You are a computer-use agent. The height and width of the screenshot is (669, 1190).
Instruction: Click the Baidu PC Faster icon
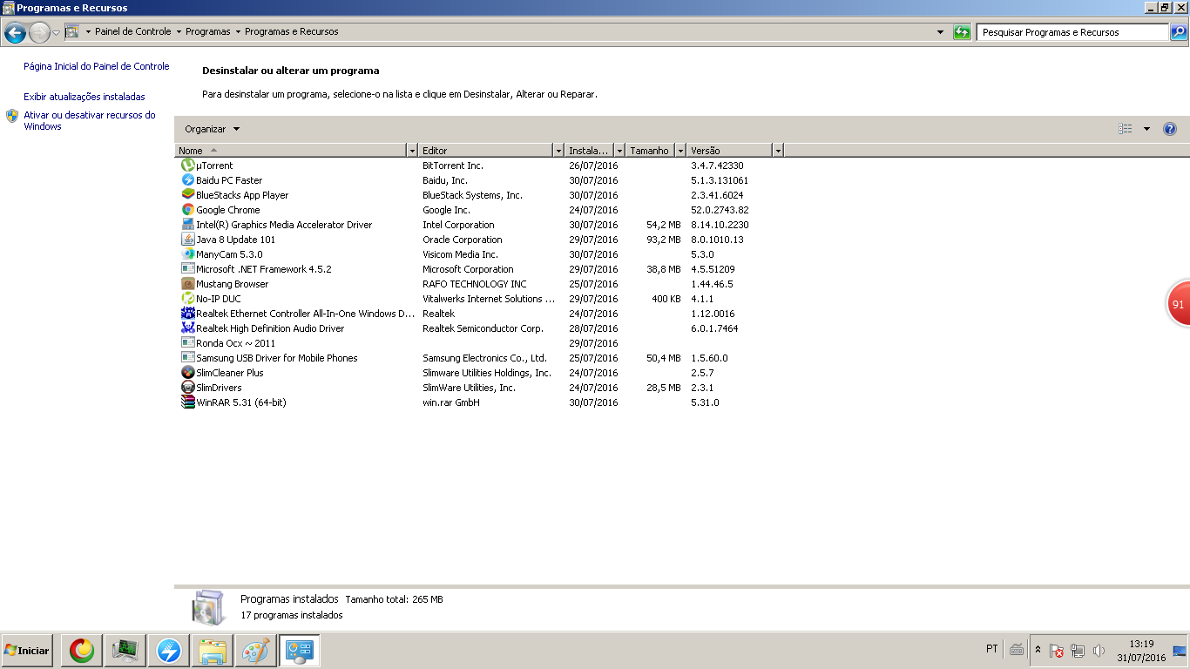(x=187, y=180)
